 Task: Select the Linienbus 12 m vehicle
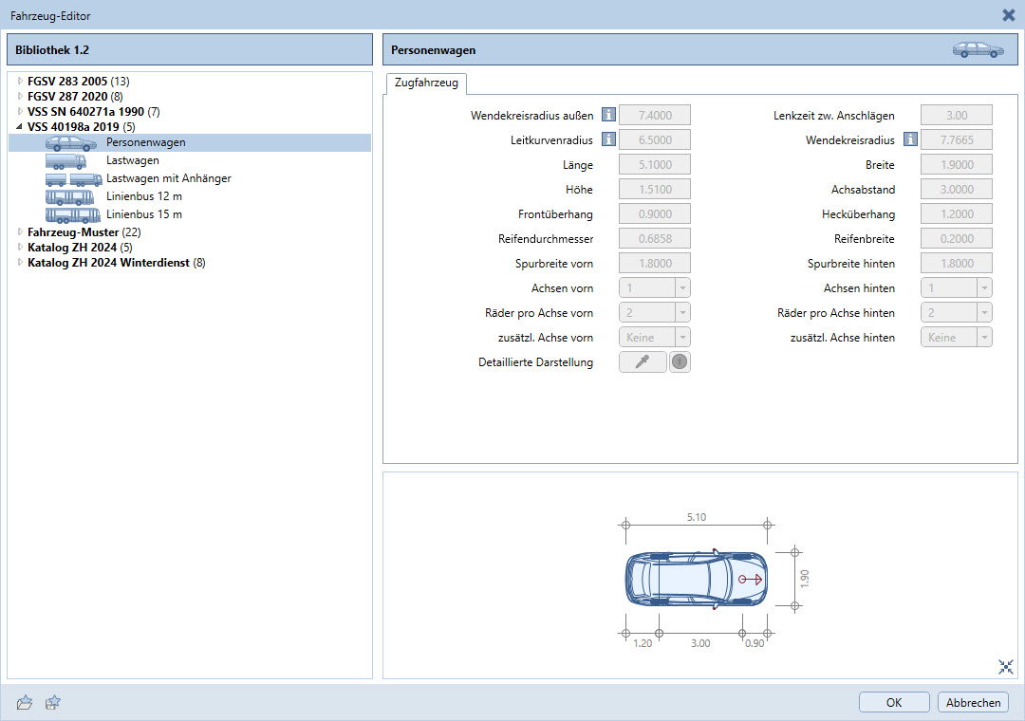point(143,196)
